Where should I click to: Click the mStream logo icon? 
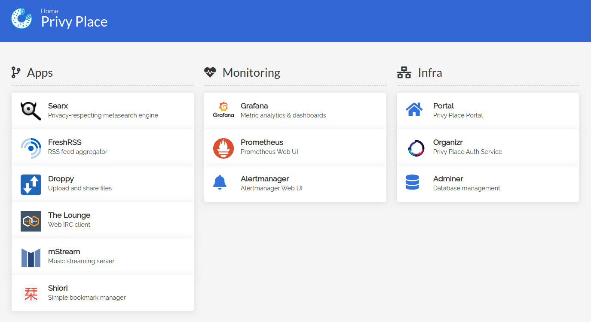(x=31, y=257)
